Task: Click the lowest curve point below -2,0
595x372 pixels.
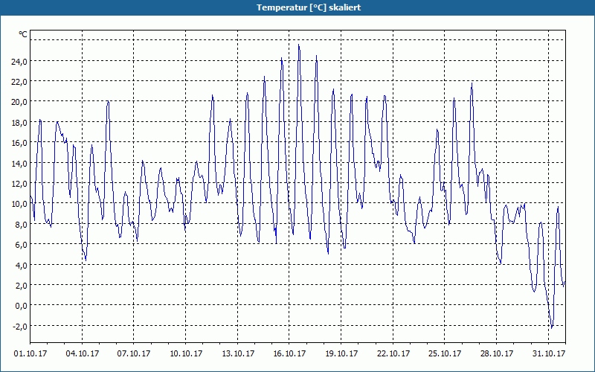Action: 551,328
